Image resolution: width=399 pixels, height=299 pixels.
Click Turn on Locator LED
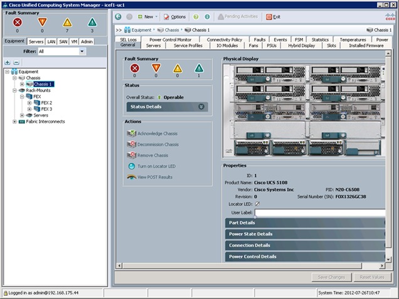(152, 166)
